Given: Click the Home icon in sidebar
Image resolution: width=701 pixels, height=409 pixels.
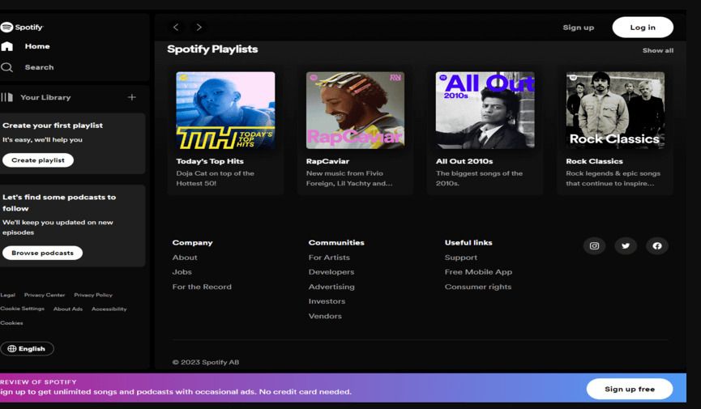Looking at the screenshot, I should click(x=7, y=47).
